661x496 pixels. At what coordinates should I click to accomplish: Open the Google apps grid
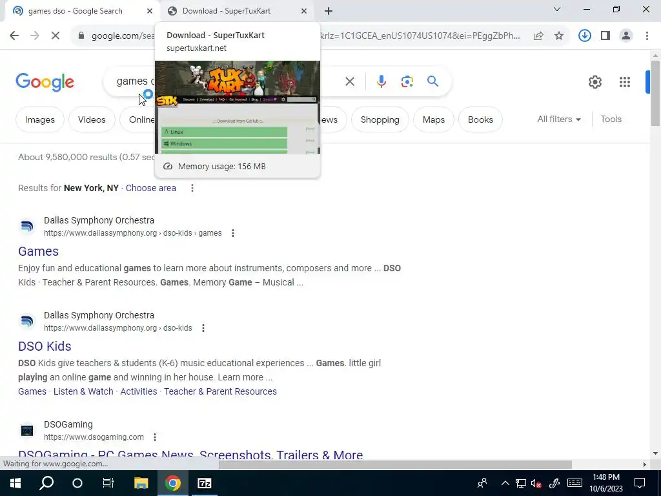point(625,82)
